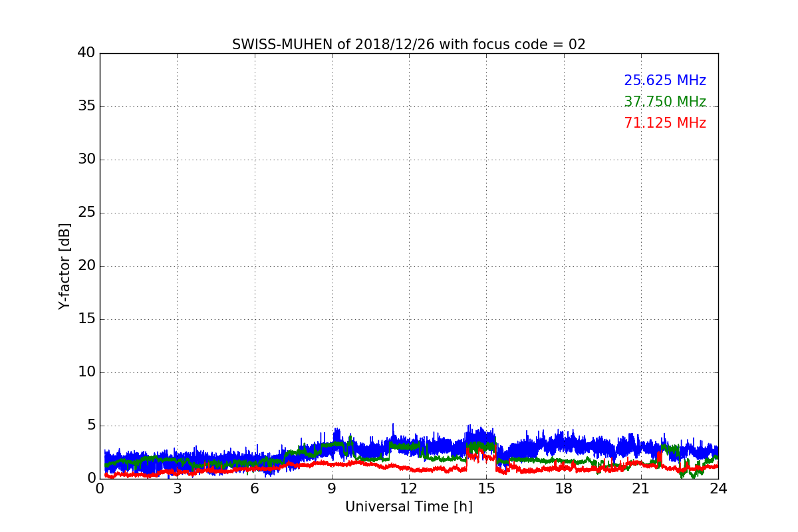Click the x-axis tick label 9
This screenshot has height=532, width=798.
(332, 488)
